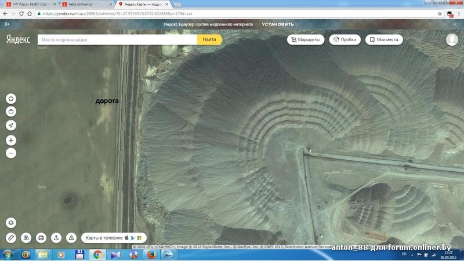The width and height of the screenshot is (464, 261).
Task: Open panoramas with binoculars icon
Action: (x=26, y=238)
